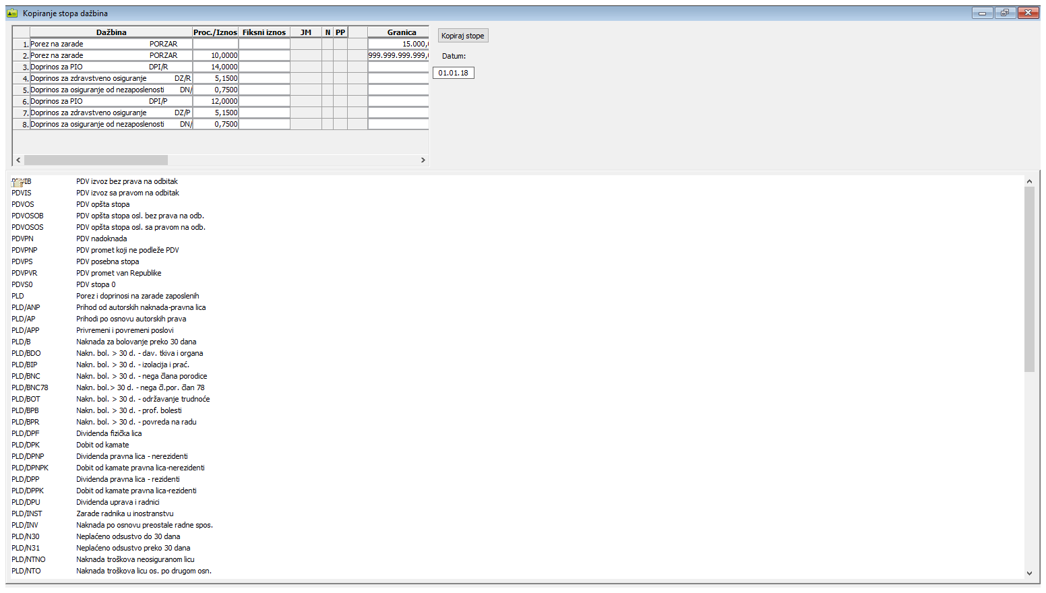The image size is (1046, 593).
Task: Click the Proc./Iznos cell showing 14,0000
Action: (x=216, y=67)
